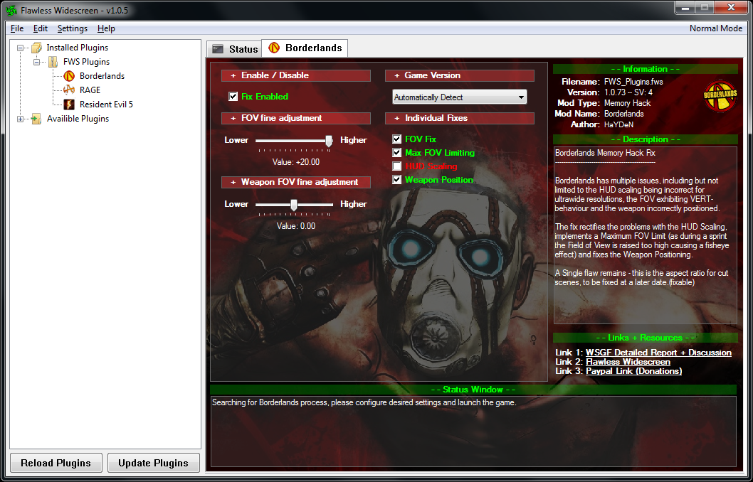Disable the FOV Fix checkbox
The image size is (753, 482).
[396, 139]
